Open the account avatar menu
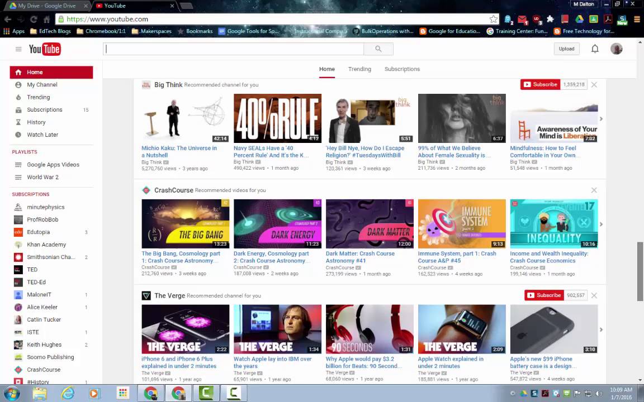This screenshot has height=402, width=644. (x=616, y=49)
